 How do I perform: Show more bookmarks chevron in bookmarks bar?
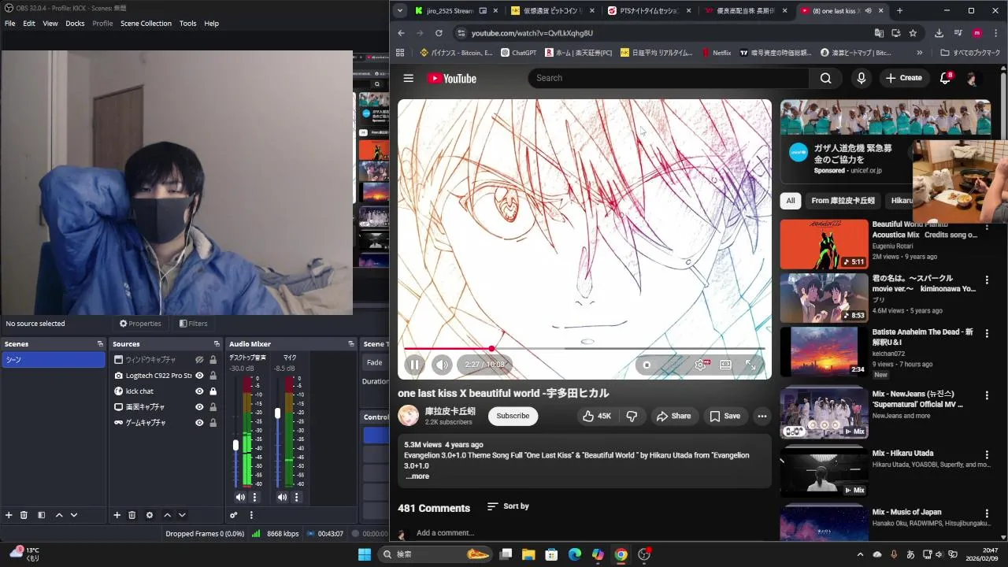919,53
